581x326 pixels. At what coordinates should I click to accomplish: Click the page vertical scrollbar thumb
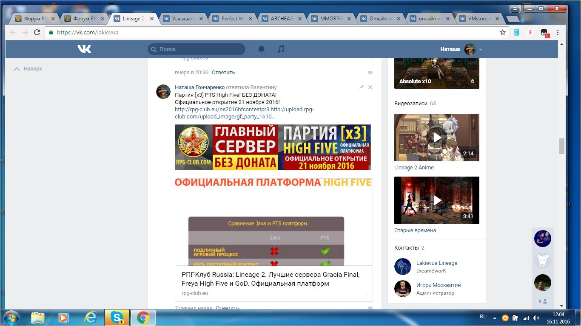coord(561,146)
